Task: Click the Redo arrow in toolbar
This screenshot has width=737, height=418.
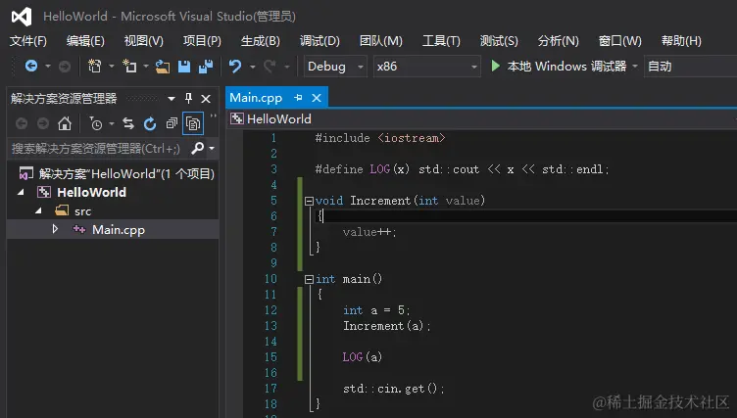Action: (270, 67)
